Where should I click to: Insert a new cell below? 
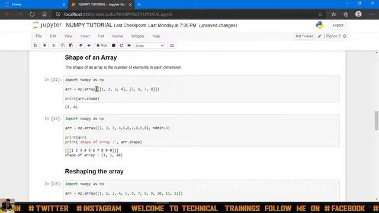pyautogui.click(x=45, y=46)
